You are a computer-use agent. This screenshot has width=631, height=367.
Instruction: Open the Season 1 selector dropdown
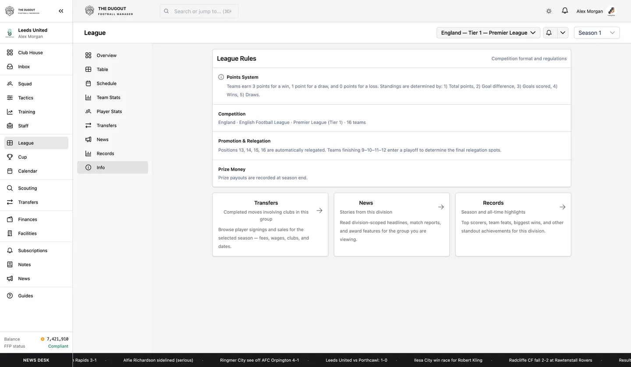[597, 33]
